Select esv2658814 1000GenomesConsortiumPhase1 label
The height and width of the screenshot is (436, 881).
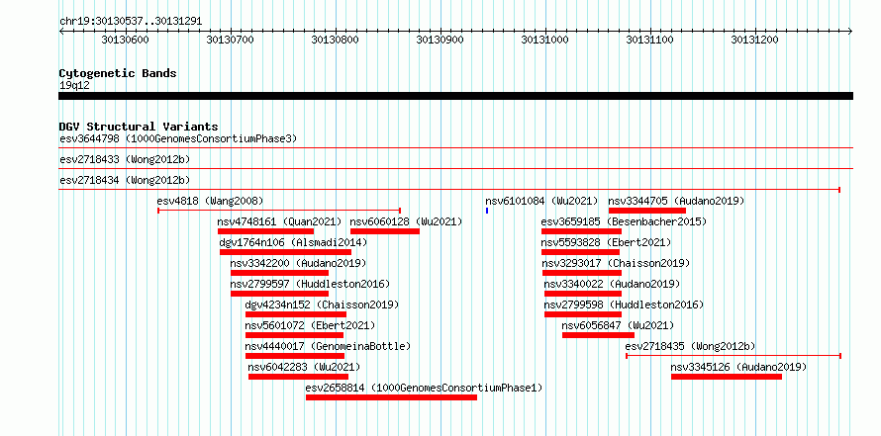pyautogui.click(x=425, y=388)
